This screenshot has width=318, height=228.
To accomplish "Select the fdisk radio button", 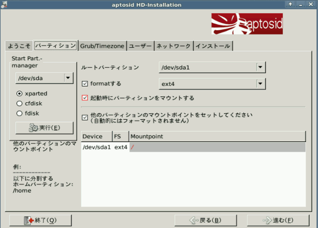I will 19,113.
